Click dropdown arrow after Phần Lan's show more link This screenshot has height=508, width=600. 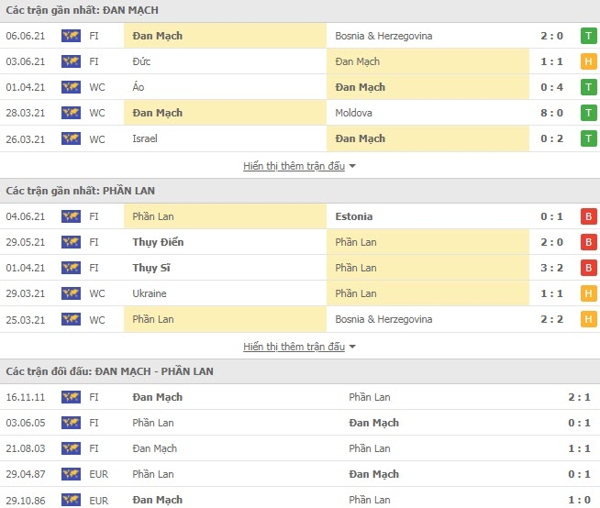coord(352,347)
